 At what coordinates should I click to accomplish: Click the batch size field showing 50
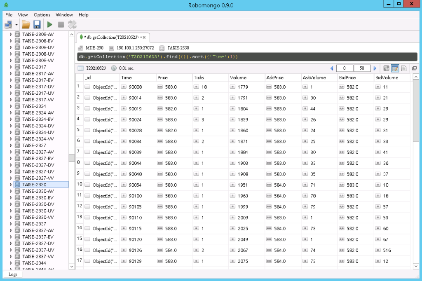pyautogui.click(x=362, y=68)
